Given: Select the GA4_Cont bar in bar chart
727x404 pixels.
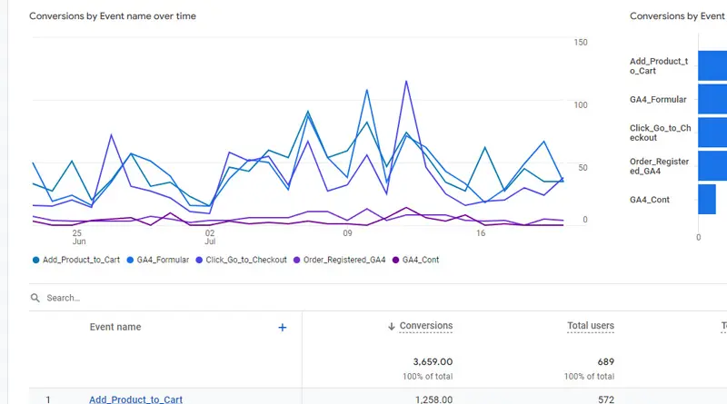Looking at the screenshot, I should 707,199.
